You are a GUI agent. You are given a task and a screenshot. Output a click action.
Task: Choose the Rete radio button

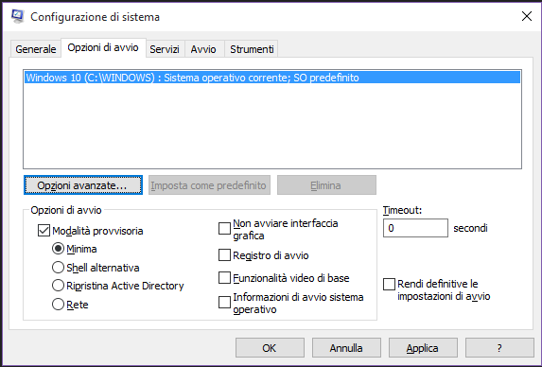[58, 305]
